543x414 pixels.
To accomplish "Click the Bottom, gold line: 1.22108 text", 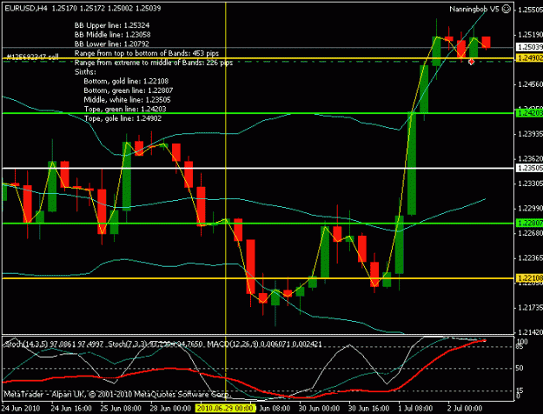I will (126, 81).
